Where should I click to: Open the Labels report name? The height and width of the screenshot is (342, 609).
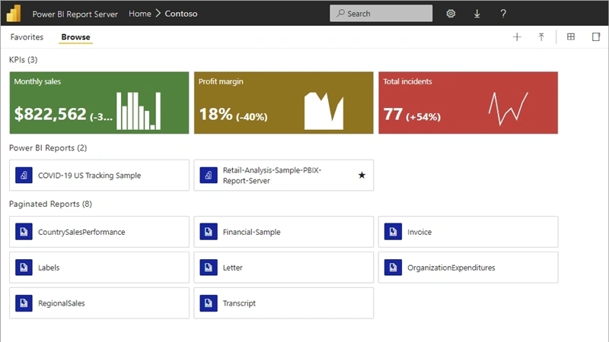click(49, 268)
